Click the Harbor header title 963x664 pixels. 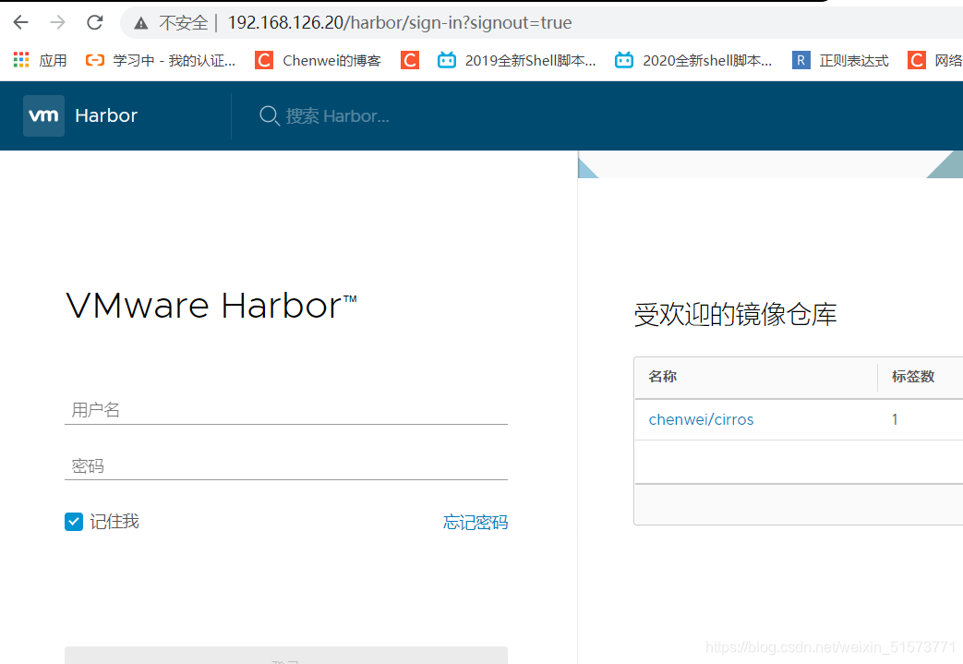106,115
